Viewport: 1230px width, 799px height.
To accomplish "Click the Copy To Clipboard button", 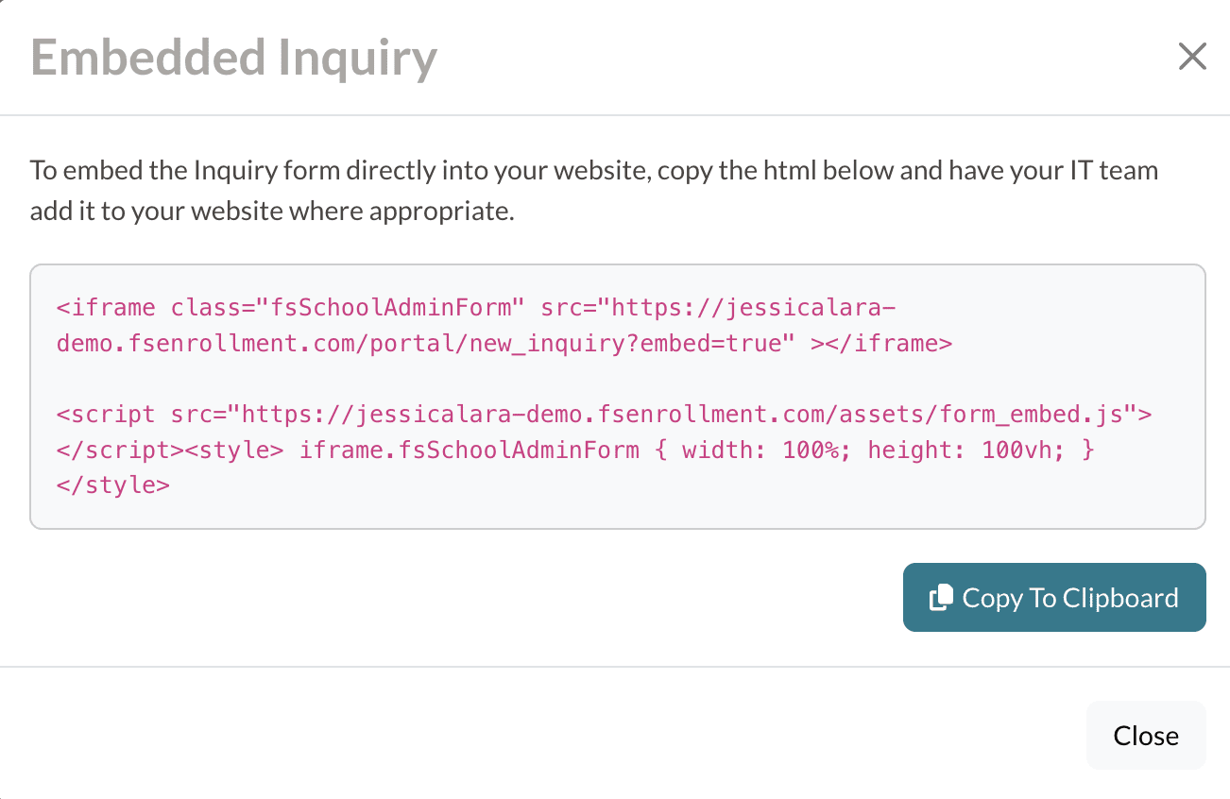I will pyautogui.click(x=1054, y=597).
